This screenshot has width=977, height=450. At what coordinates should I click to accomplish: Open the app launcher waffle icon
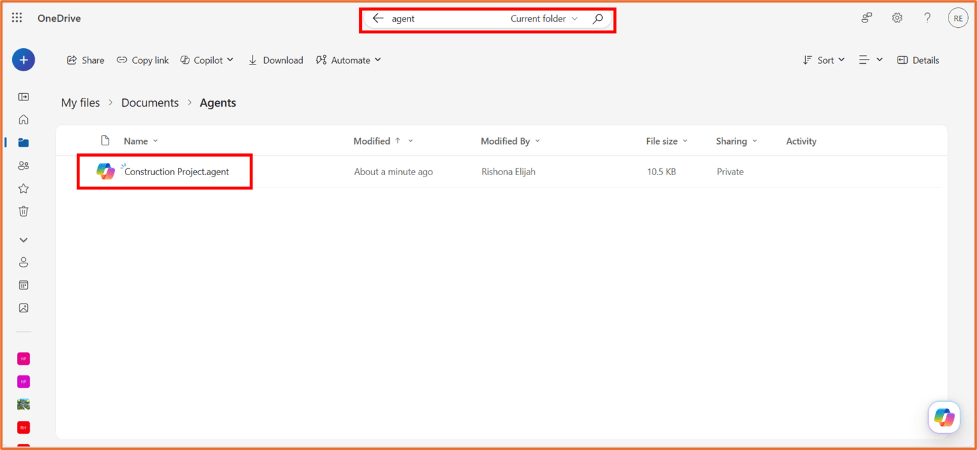pos(17,18)
